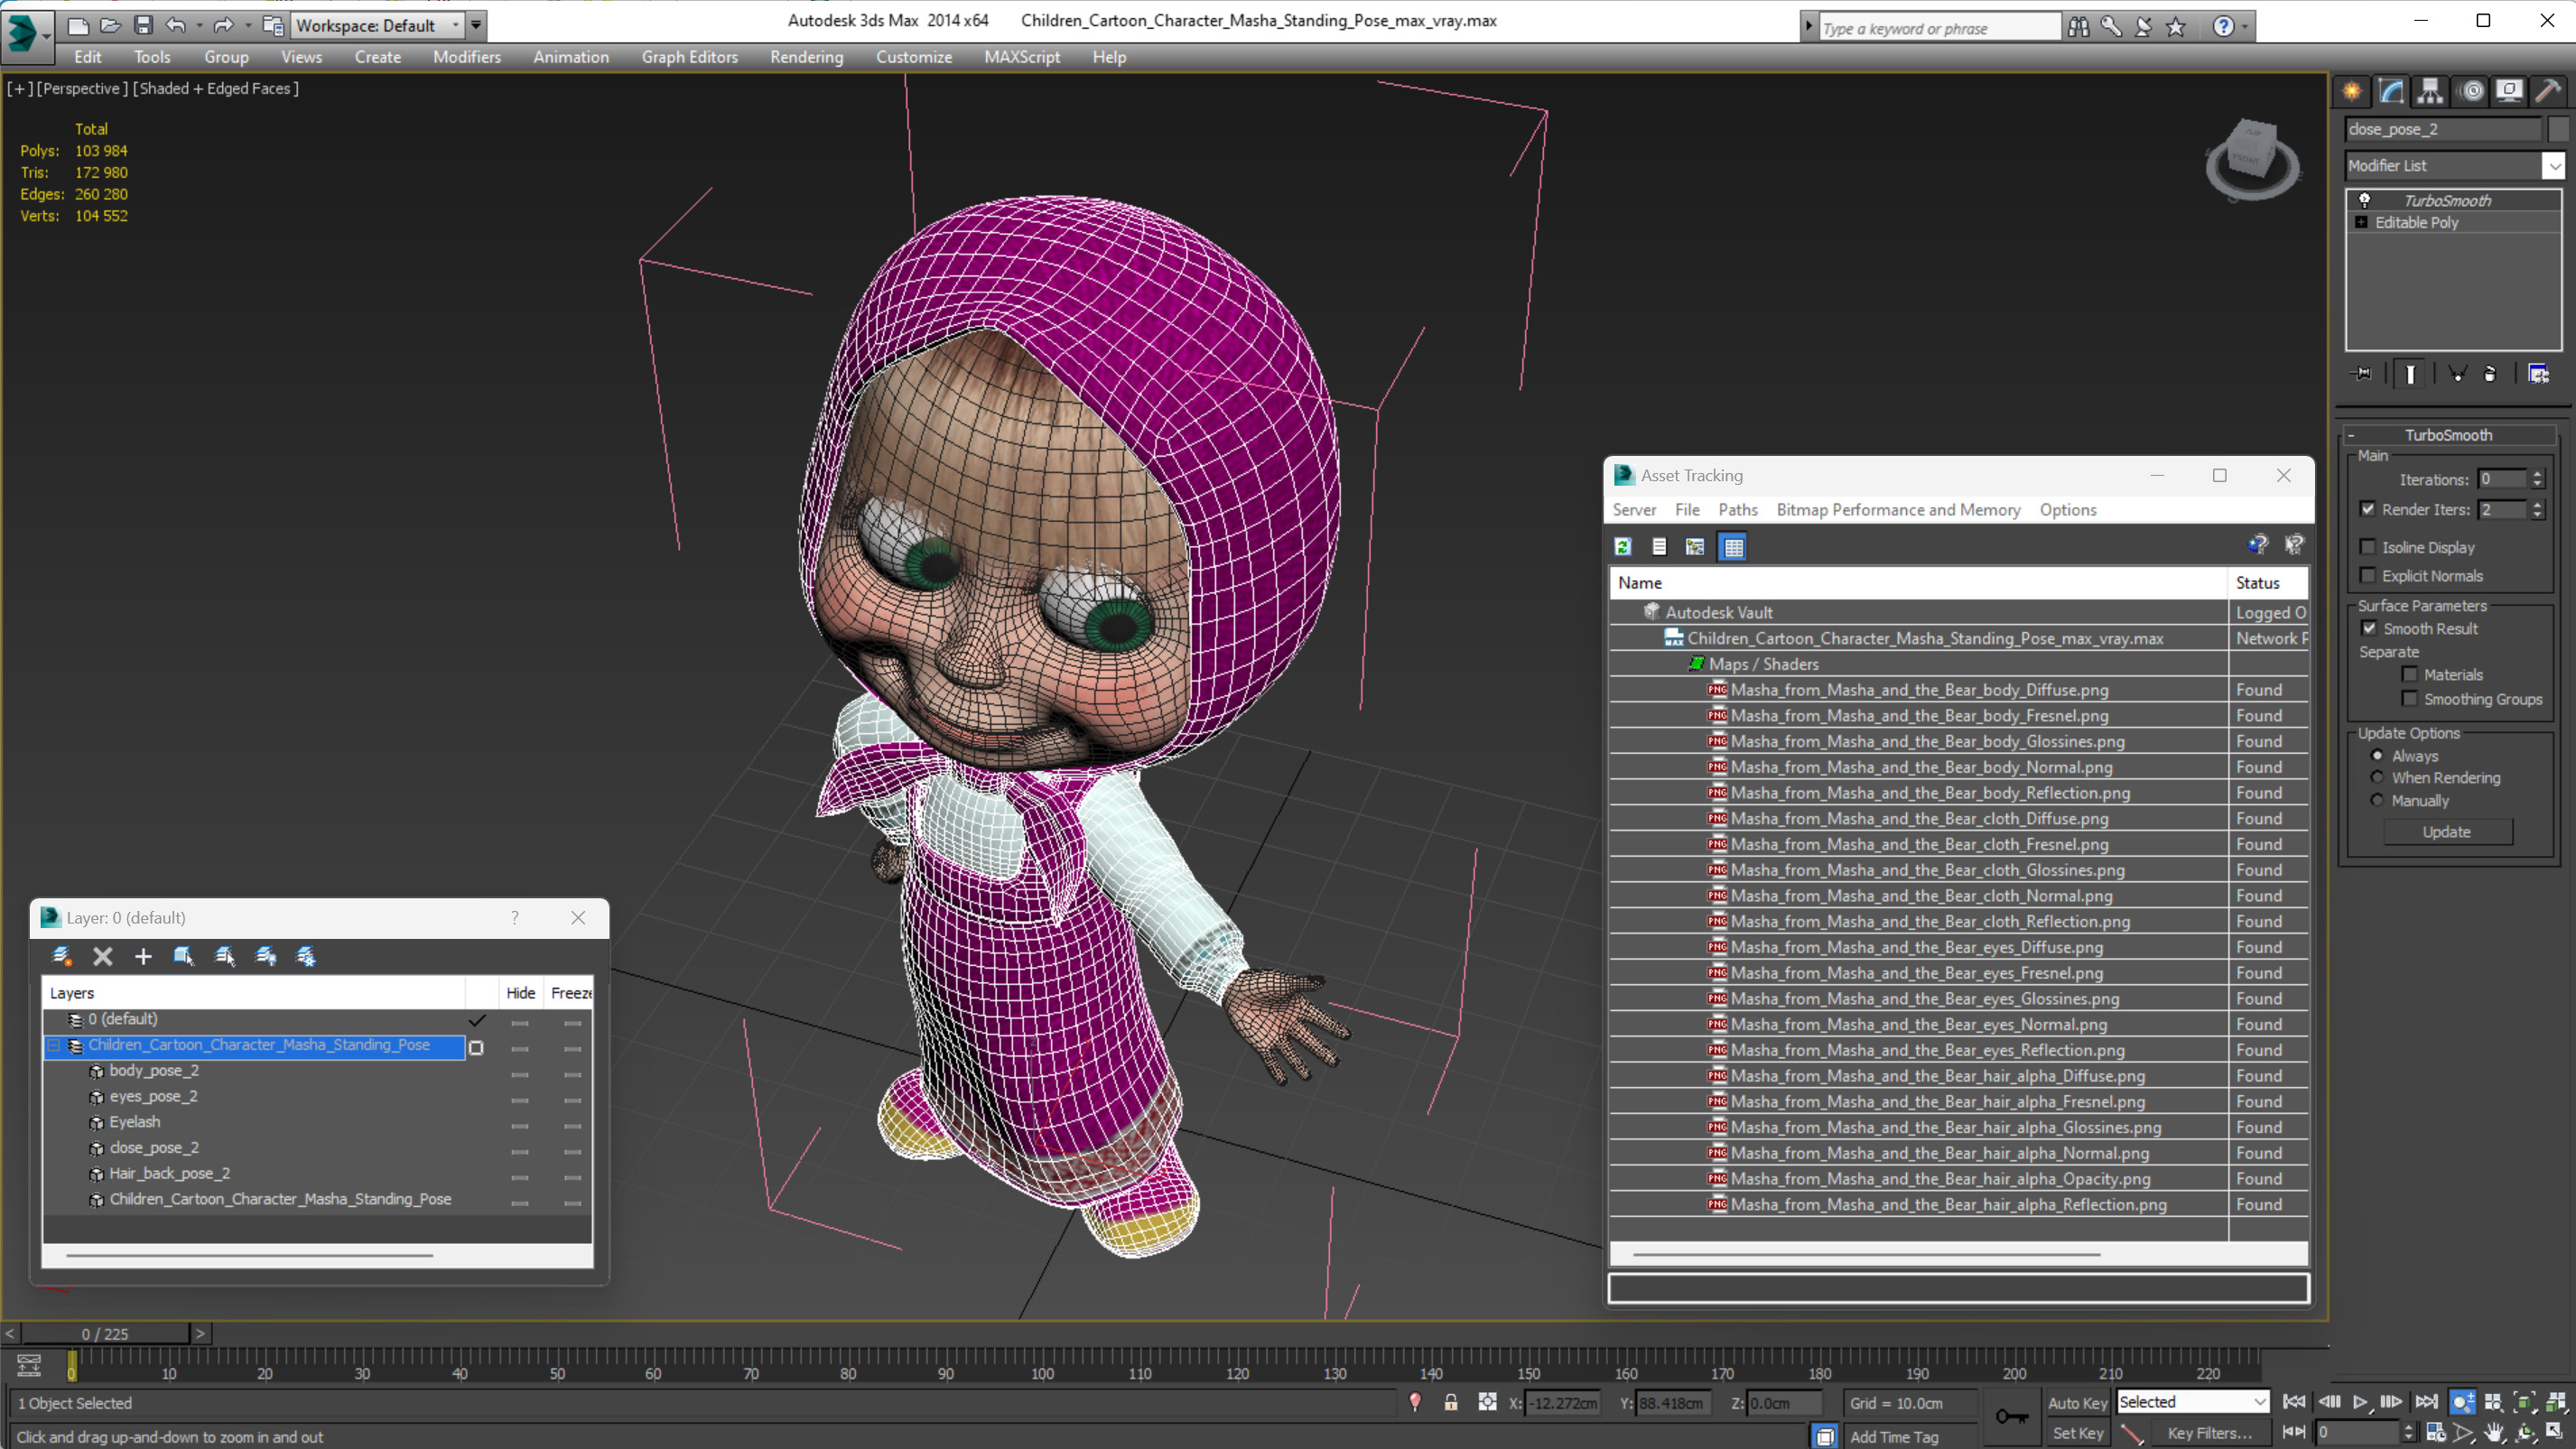The height and width of the screenshot is (1449, 2576).
Task: Click the Refresh icon in Asset Tracking
Action: click(1623, 546)
